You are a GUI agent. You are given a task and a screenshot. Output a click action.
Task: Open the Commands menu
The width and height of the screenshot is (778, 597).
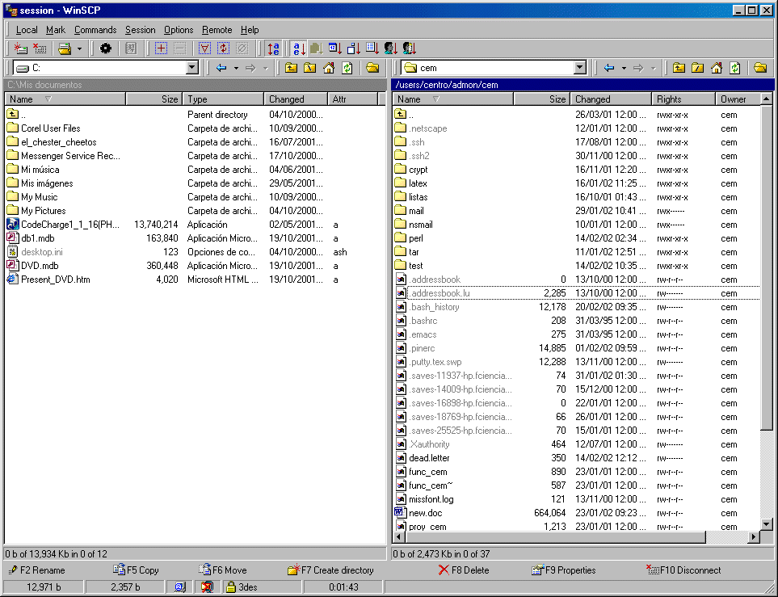95,30
